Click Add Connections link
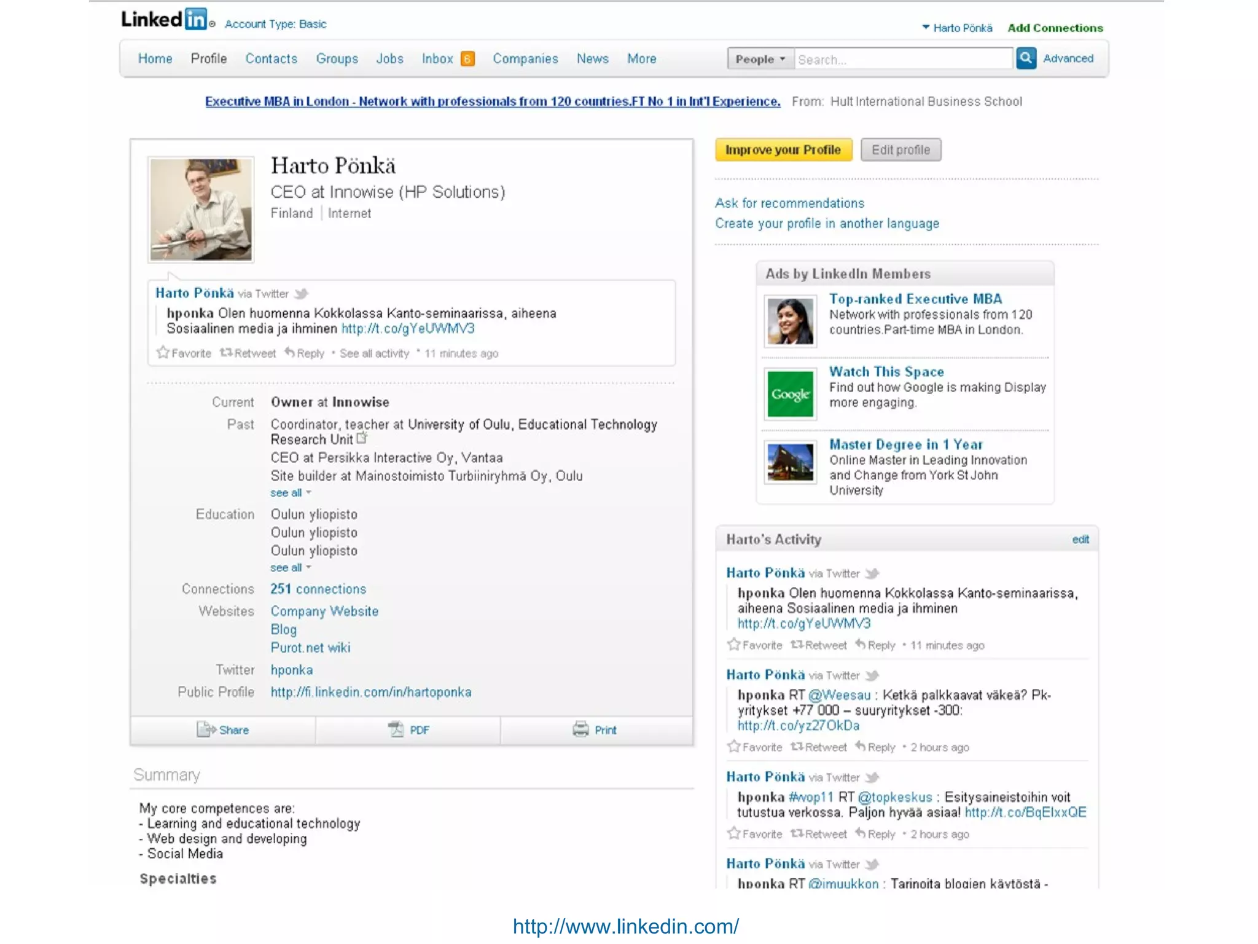The image size is (1258, 944). coord(1055,28)
